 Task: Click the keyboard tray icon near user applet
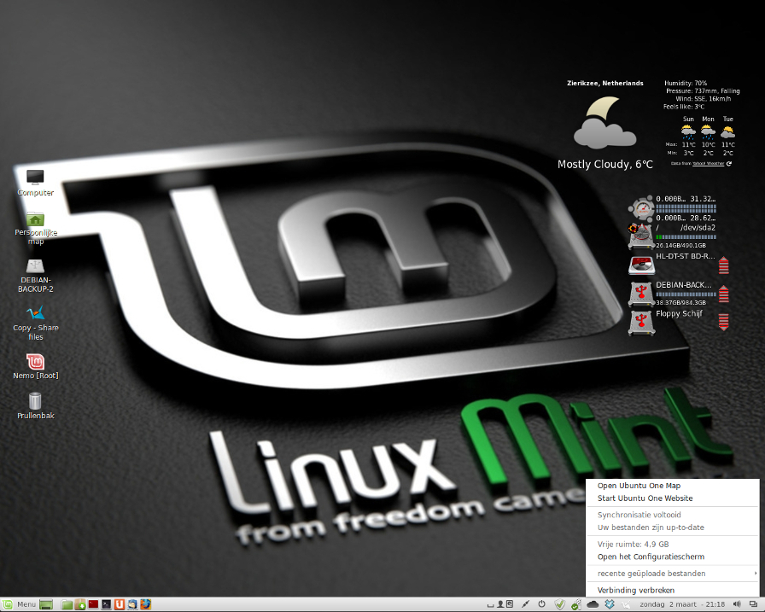tap(491, 605)
